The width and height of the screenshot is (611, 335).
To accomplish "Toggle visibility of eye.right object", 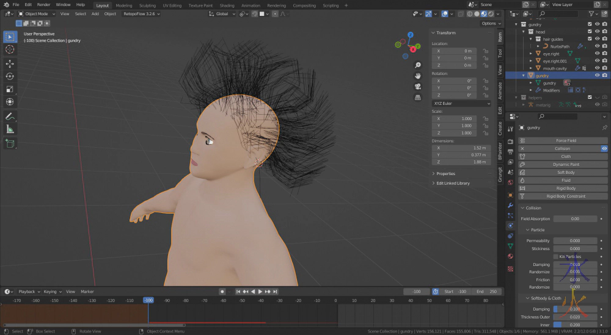I will coord(597,54).
